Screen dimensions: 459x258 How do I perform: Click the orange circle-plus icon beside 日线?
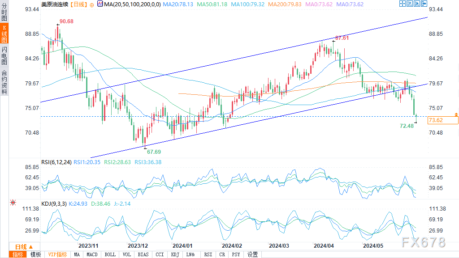point(91,4)
